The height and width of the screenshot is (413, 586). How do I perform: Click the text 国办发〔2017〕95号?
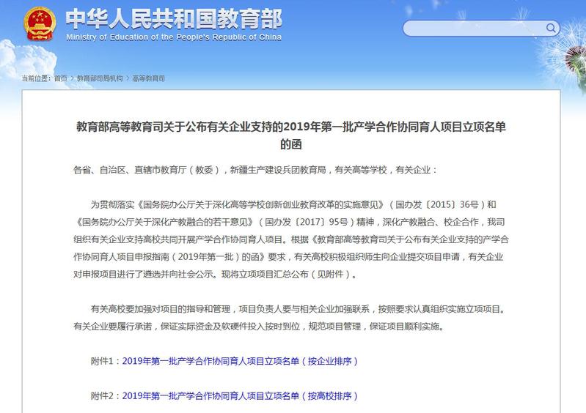(307, 222)
